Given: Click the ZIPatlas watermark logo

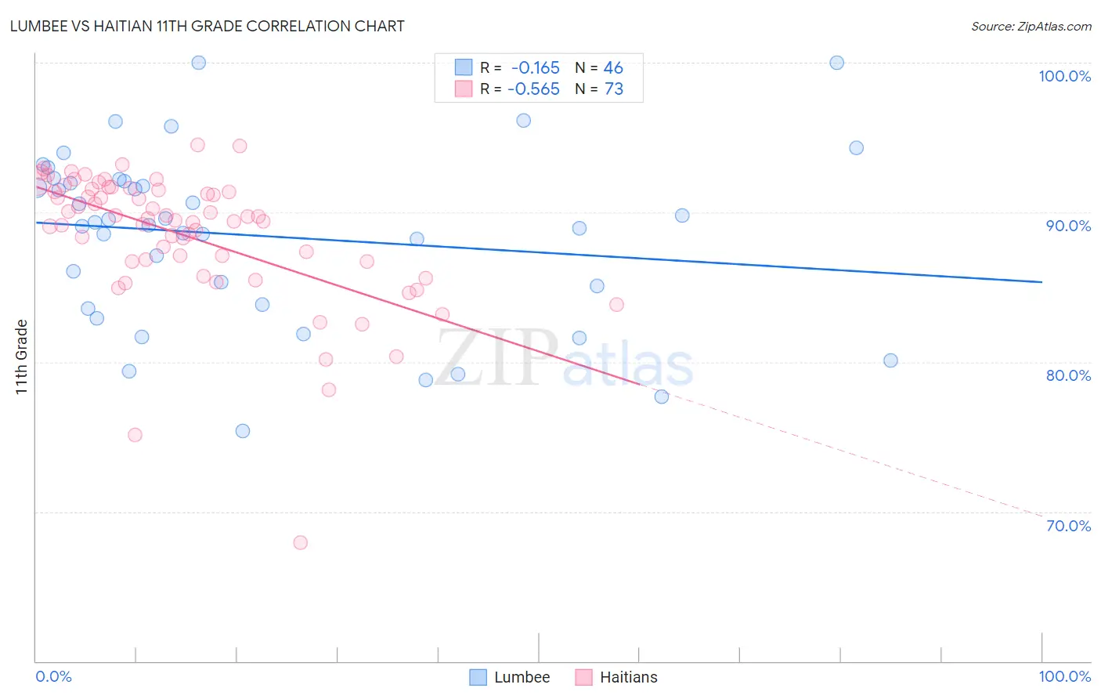Looking at the screenshot, I should [565, 357].
